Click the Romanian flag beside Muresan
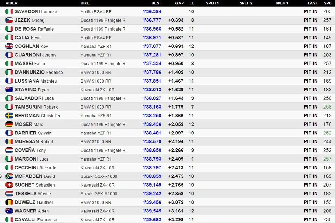 pos(9,141)
